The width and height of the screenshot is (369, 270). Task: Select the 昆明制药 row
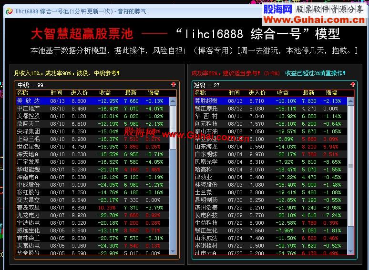pos(271,200)
